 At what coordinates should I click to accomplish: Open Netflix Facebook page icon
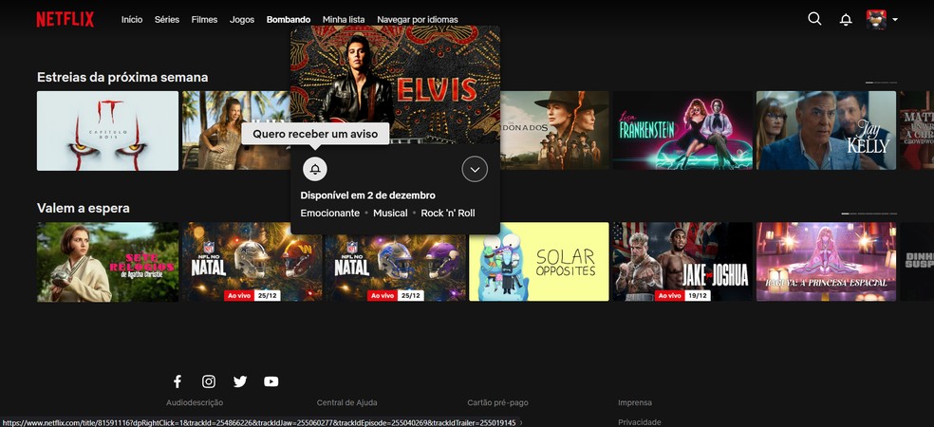[177, 381]
